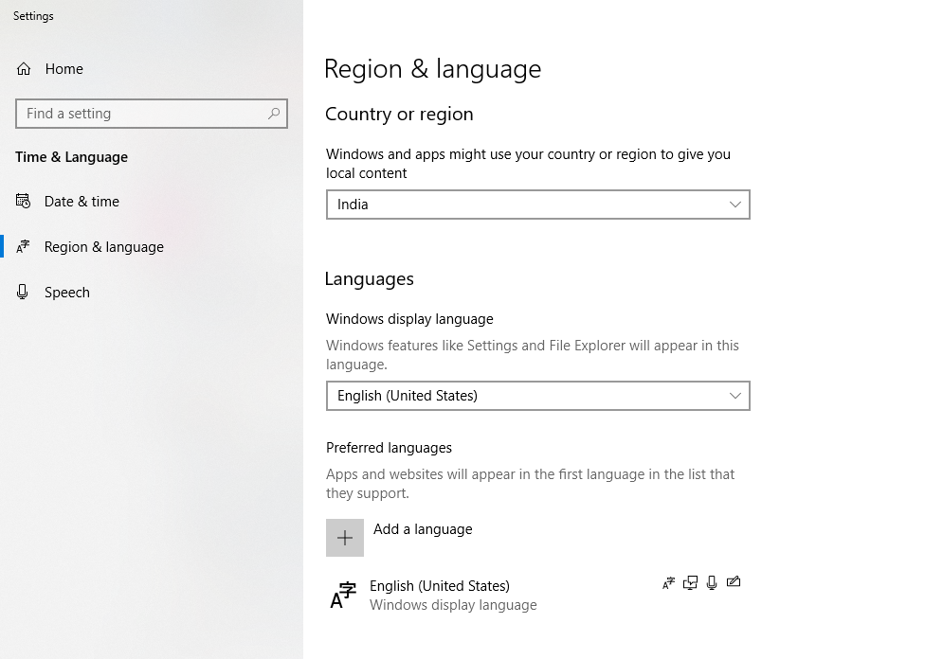The width and height of the screenshot is (943, 659).
Task: Click Add a language
Action: [x=423, y=529]
